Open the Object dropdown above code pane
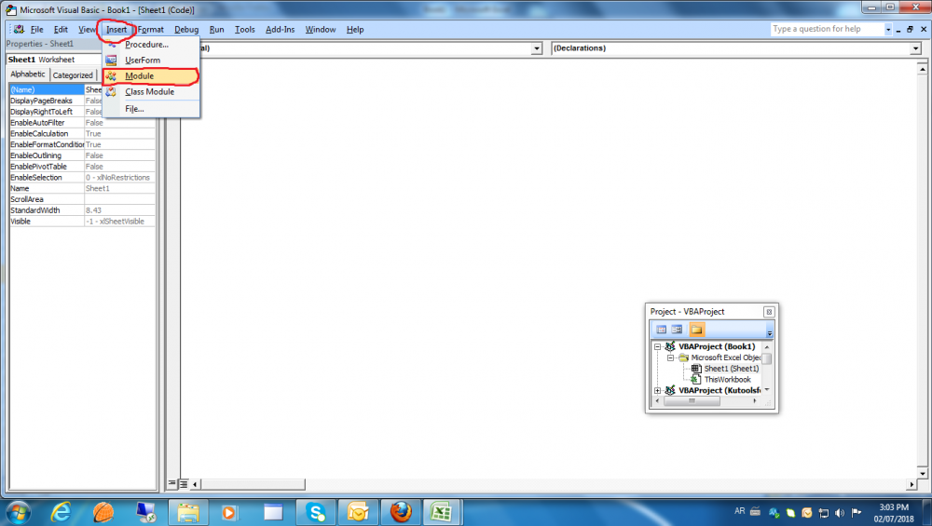The height and width of the screenshot is (526, 932). [x=536, y=48]
